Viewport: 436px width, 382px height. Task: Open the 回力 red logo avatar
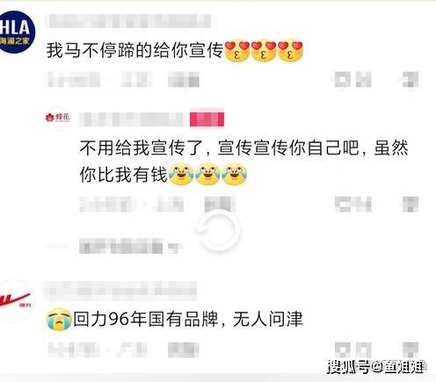pyautogui.click(x=16, y=301)
